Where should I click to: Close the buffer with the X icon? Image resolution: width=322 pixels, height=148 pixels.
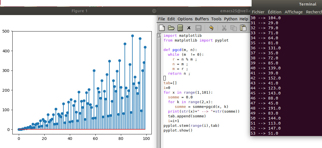tap(189, 28)
